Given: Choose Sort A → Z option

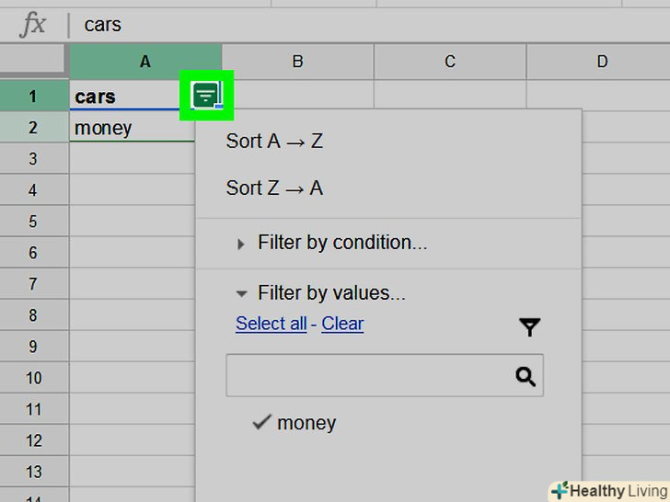Looking at the screenshot, I should (274, 142).
